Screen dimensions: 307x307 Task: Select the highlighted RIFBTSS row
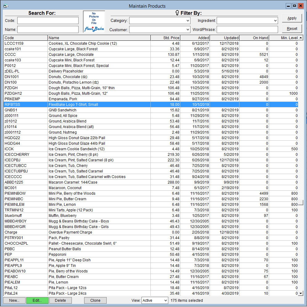click(151, 105)
